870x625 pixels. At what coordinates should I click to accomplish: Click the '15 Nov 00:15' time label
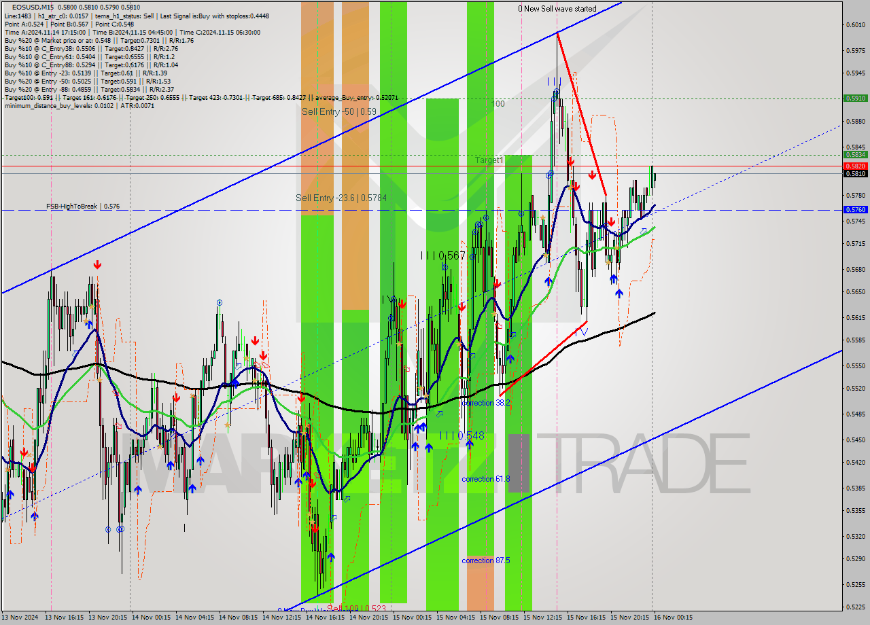(x=414, y=618)
